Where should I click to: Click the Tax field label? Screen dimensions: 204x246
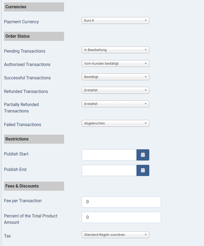click(8, 236)
